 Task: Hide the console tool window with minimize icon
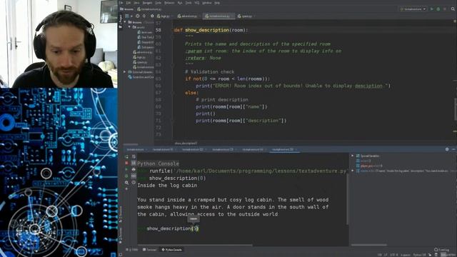tap(454, 149)
